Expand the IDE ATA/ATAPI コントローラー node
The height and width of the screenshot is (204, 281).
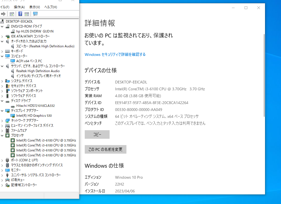point(2,36)
